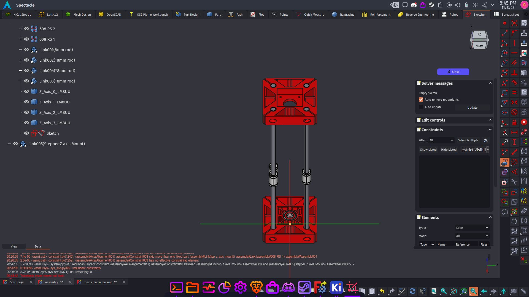Toggle Auto remove redundants checkbox
Screen dimensions: 529x297
(x=421, y=100)
